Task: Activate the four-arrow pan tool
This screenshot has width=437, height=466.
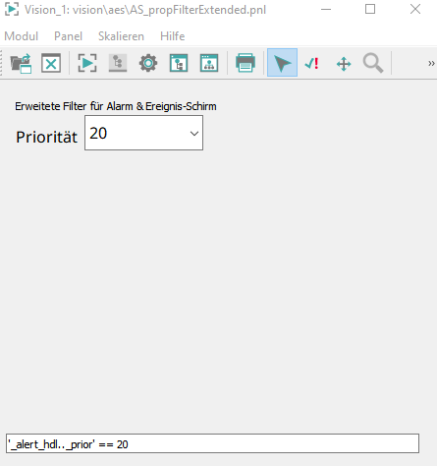Action: [344, 64]
